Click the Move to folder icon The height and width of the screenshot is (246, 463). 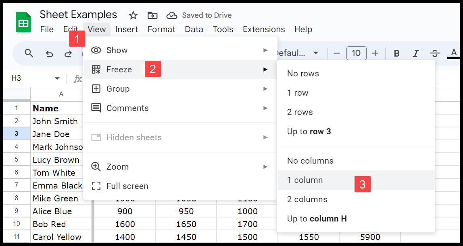pyautogui.click(x=153, y=15)
